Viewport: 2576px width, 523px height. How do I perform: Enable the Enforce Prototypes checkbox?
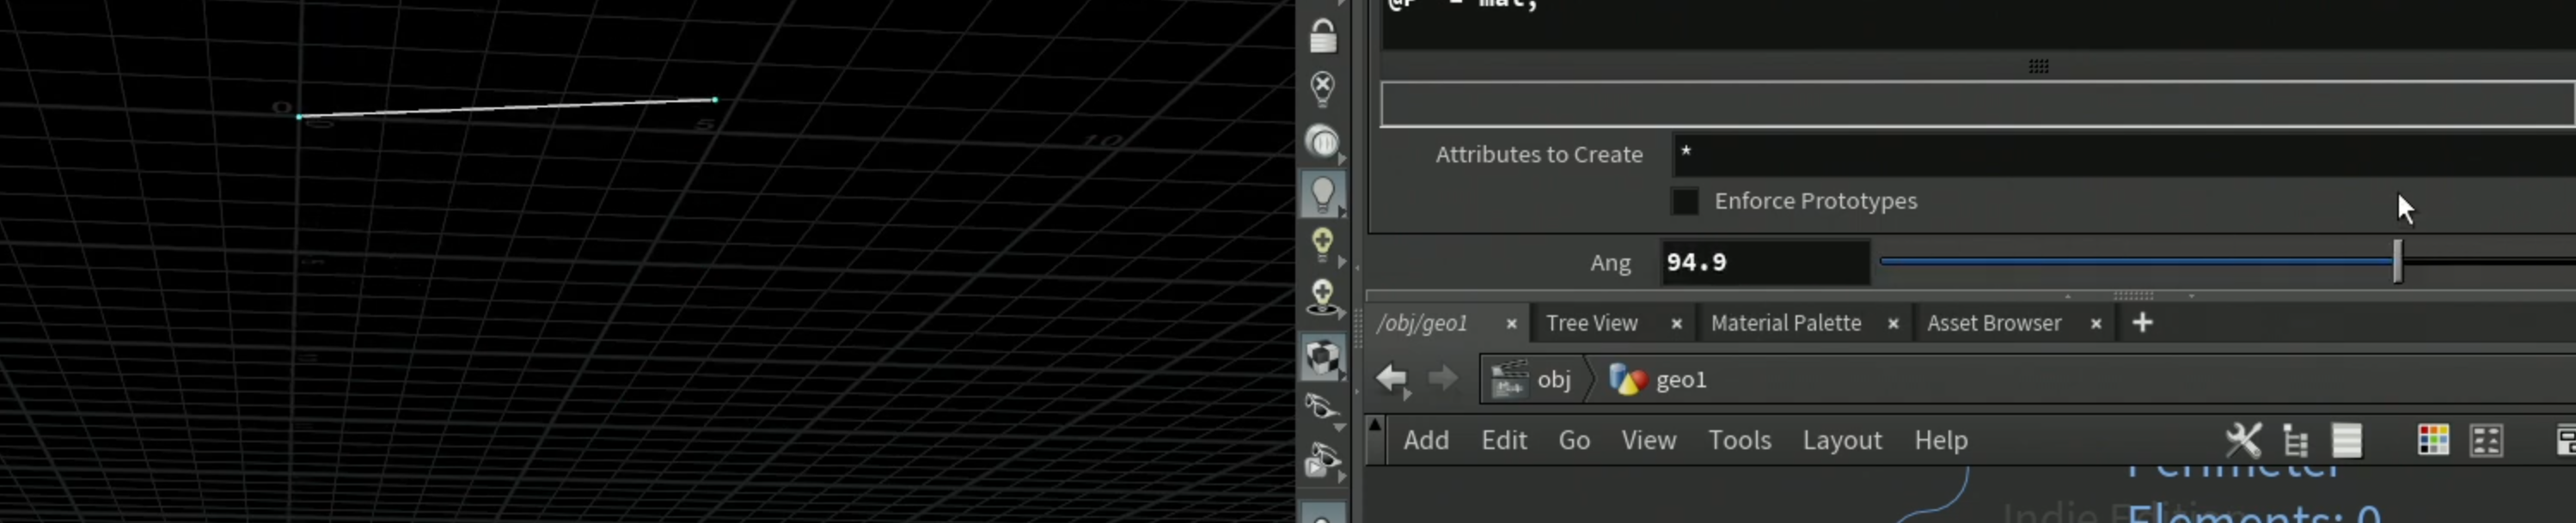1685,201
